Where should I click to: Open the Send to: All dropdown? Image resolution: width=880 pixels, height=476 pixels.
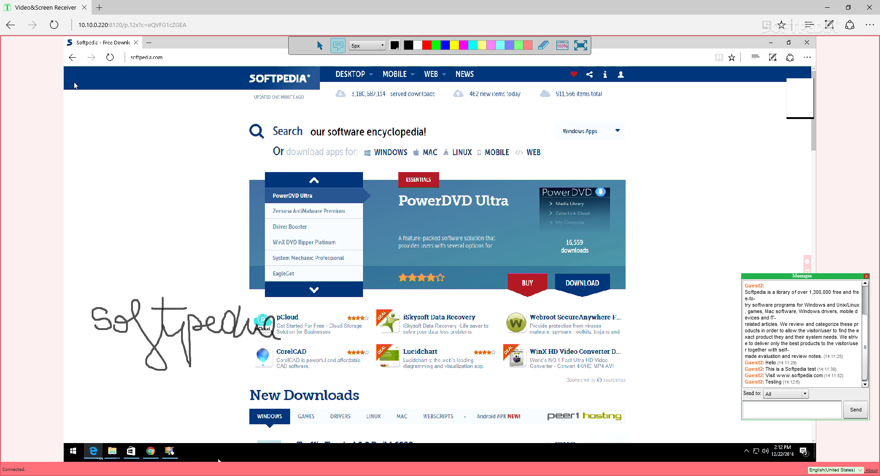tap(786, 394)
